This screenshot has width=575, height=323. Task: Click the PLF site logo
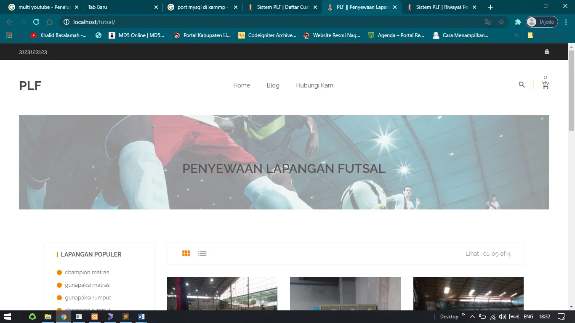click(x=30, y=85)
